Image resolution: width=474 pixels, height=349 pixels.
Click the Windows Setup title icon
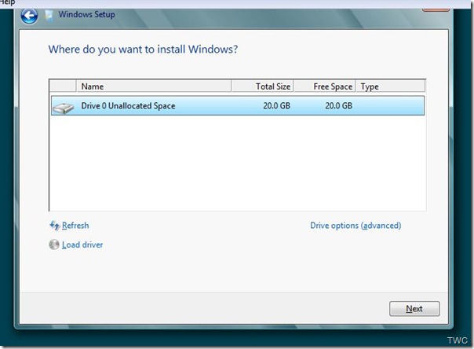click(49, 15)
